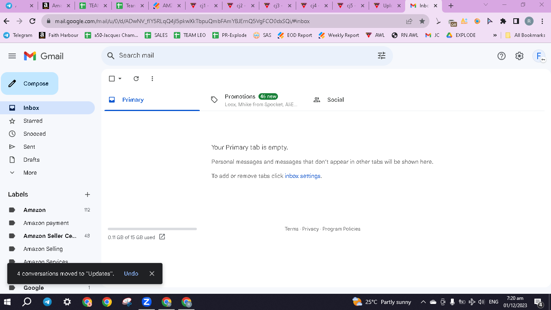Open the Terms link
The height and width of the screenshot is (310, 551).
292,229
